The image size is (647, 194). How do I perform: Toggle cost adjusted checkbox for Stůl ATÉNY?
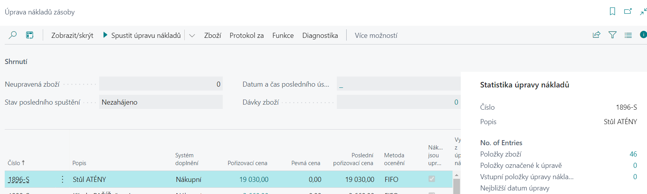pyautogui.click(x=432, y=179)
